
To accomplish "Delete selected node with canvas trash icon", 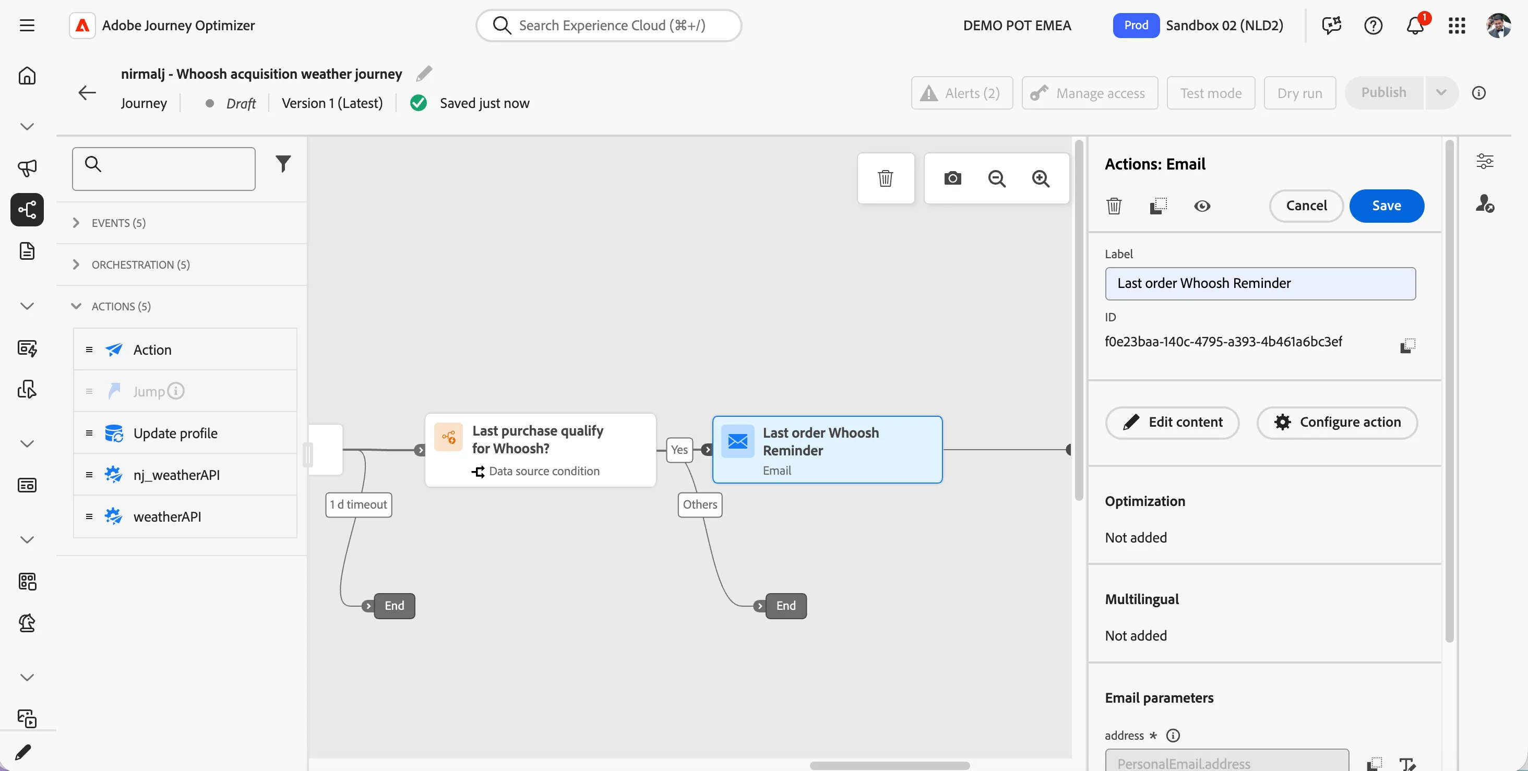I will tap(885, 178).
